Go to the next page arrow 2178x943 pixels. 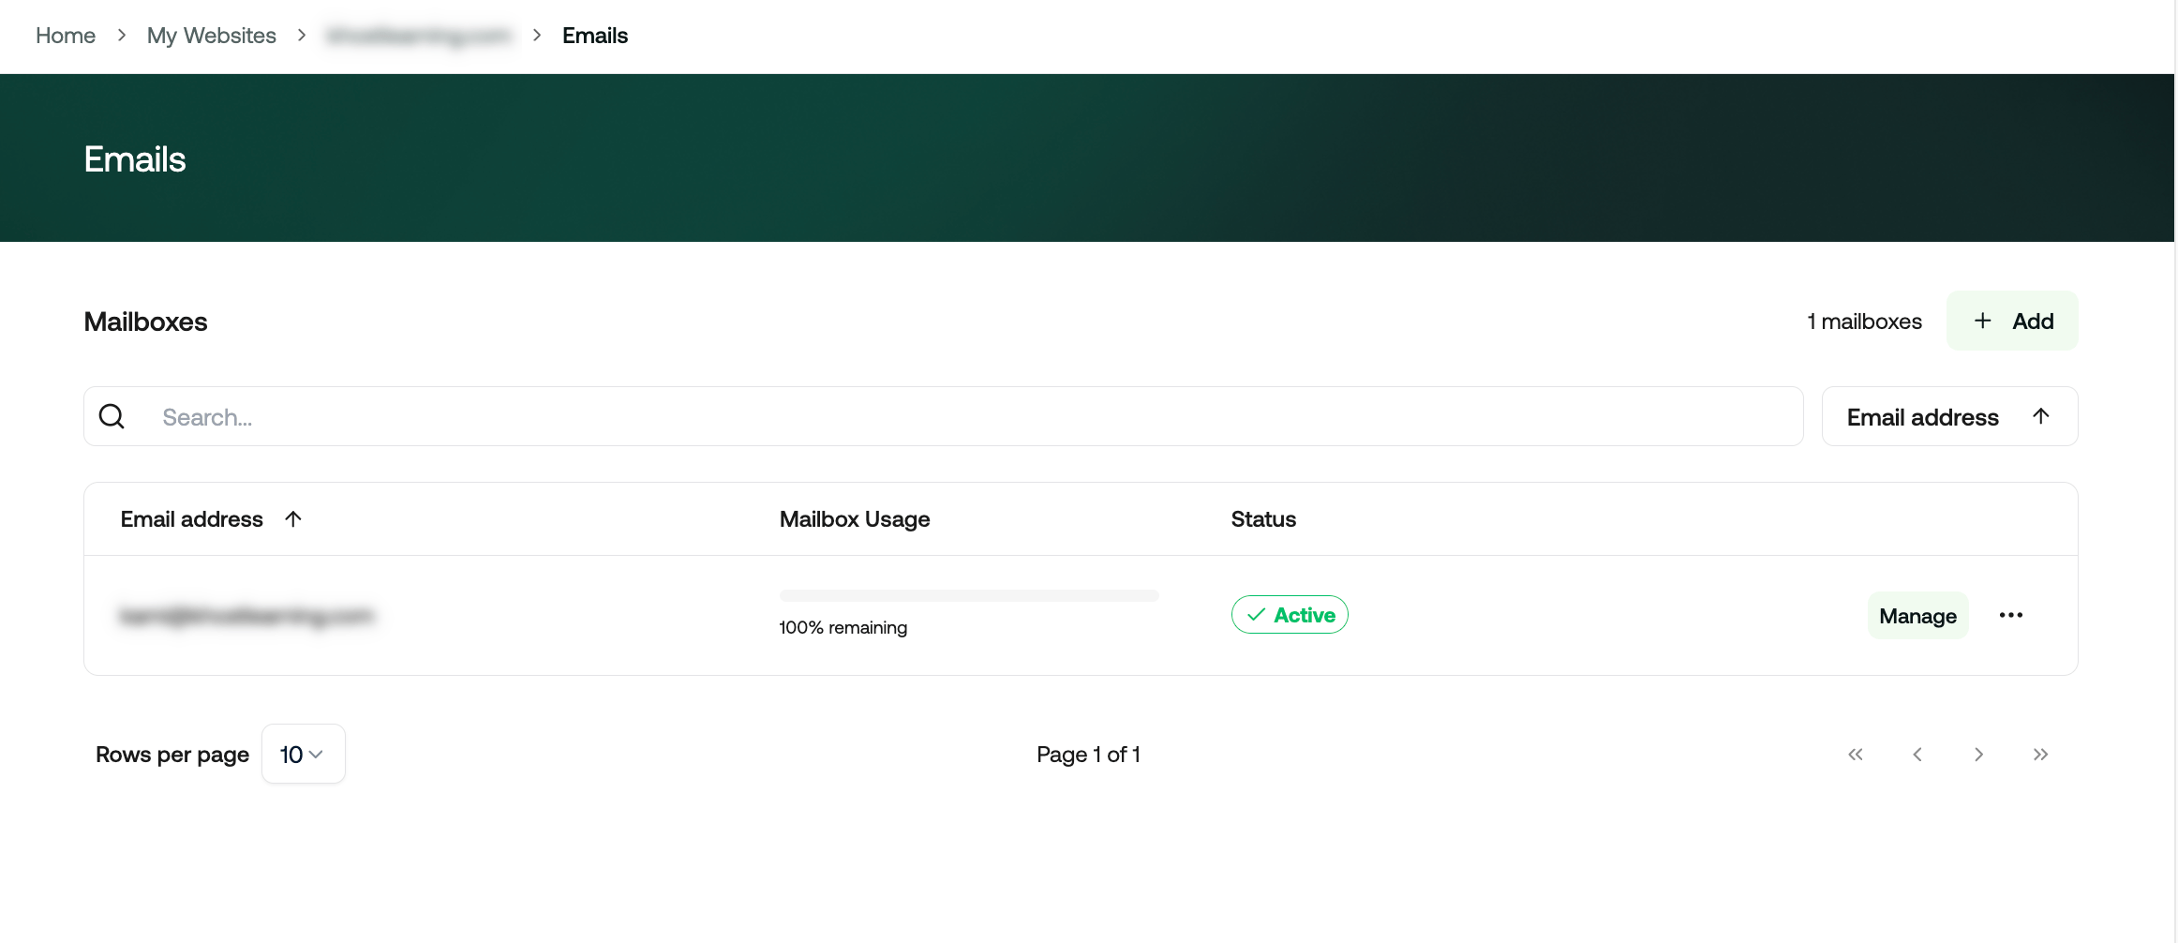[x=1978, y=755]
